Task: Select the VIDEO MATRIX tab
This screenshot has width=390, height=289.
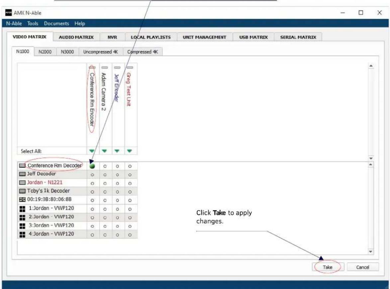Action: click(x=30, y=37)
